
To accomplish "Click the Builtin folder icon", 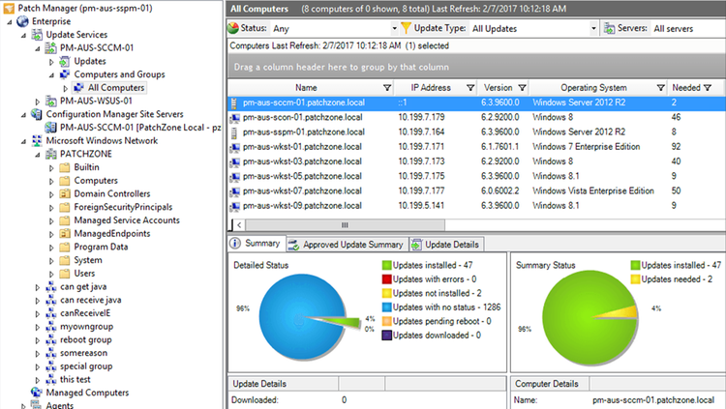I will (65, 167).
